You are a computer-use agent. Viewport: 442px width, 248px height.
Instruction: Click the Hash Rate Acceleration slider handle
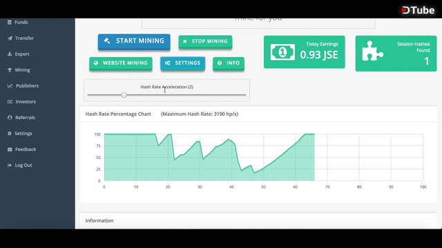124,95
